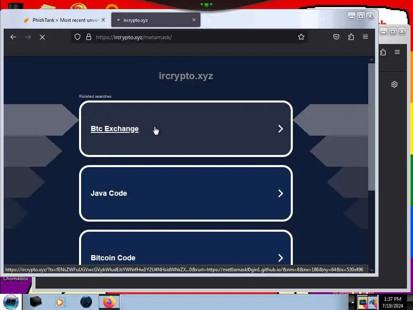
Task: Open extensions icon in background window
Action: (383, 52)
